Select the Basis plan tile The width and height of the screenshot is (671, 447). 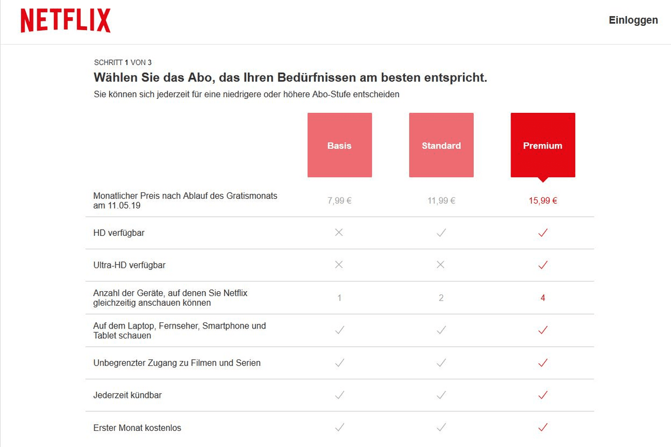(x=339, y=145)
